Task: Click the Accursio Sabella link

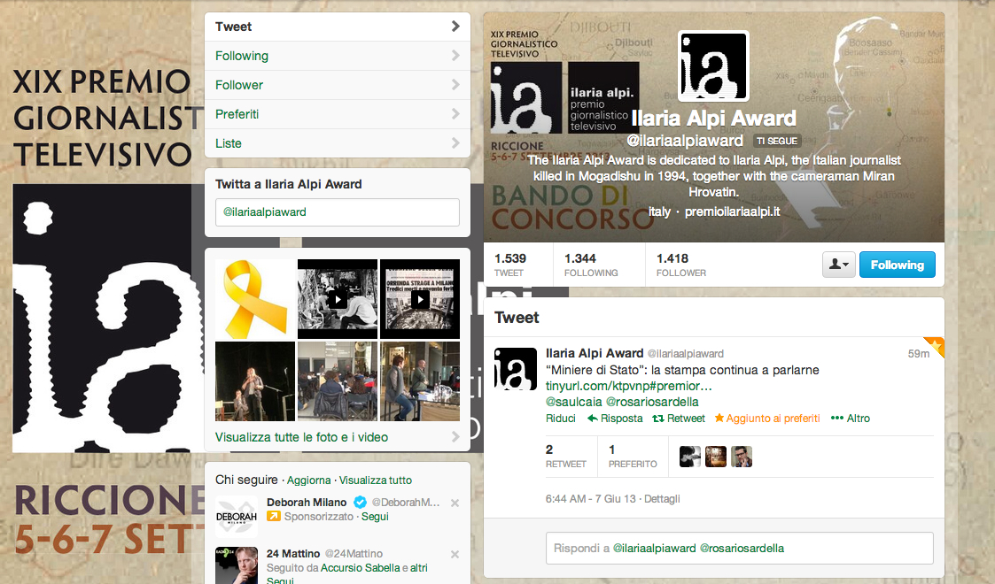Action: 361,567
